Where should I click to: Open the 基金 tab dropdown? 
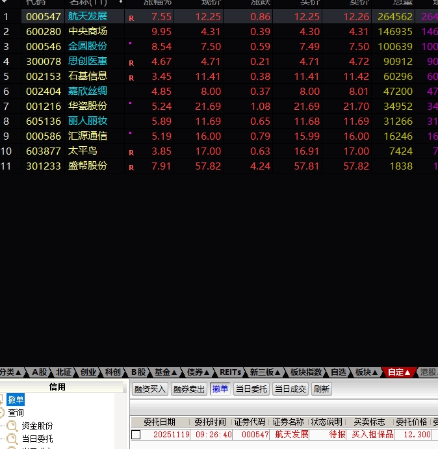[x=166, y=372]
